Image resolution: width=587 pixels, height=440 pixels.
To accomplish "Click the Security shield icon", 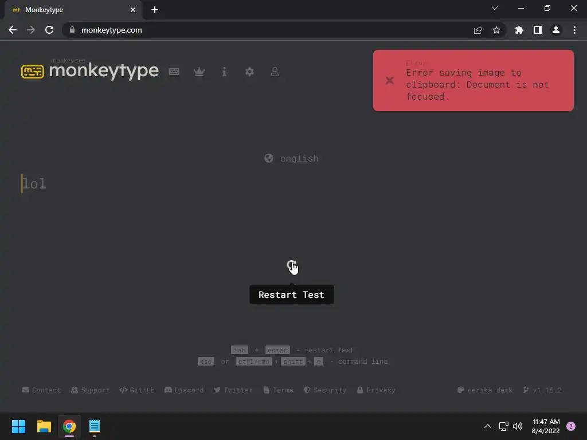I will 307,390.
